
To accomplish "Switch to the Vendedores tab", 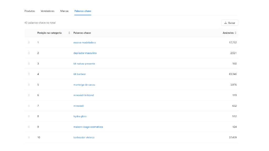I will (x=47, y=11).
